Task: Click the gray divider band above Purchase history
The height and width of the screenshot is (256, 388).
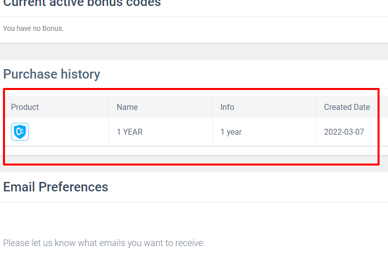Action: [x=194, y=51]
